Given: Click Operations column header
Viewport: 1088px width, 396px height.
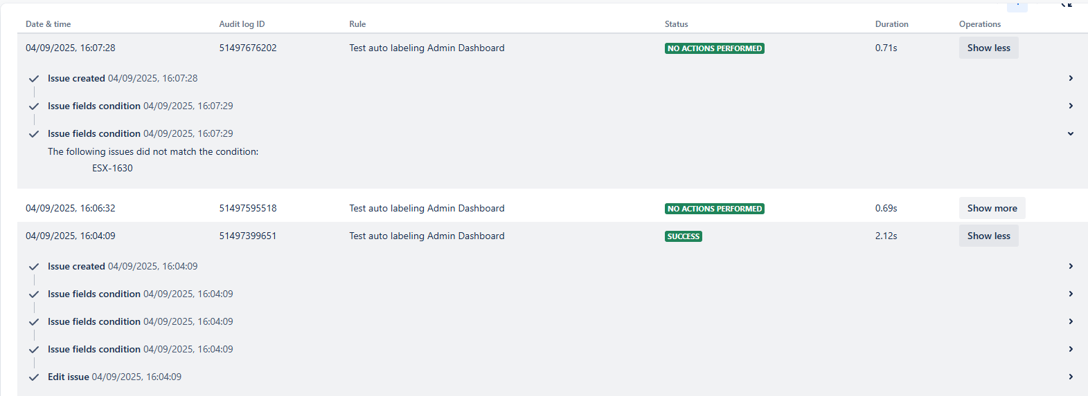Looking at the screenshot, I should pos(980,24).
